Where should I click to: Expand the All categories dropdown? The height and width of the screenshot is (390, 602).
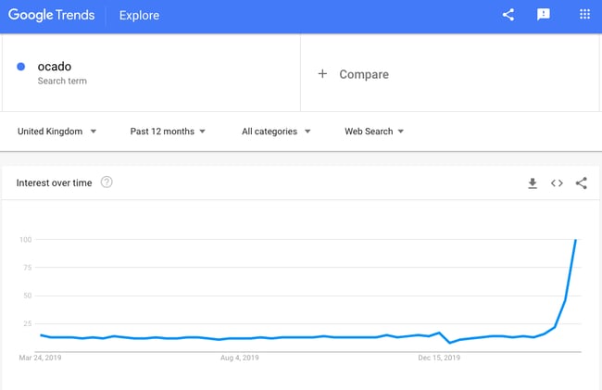pyautogui.click(x=276, y=132)
